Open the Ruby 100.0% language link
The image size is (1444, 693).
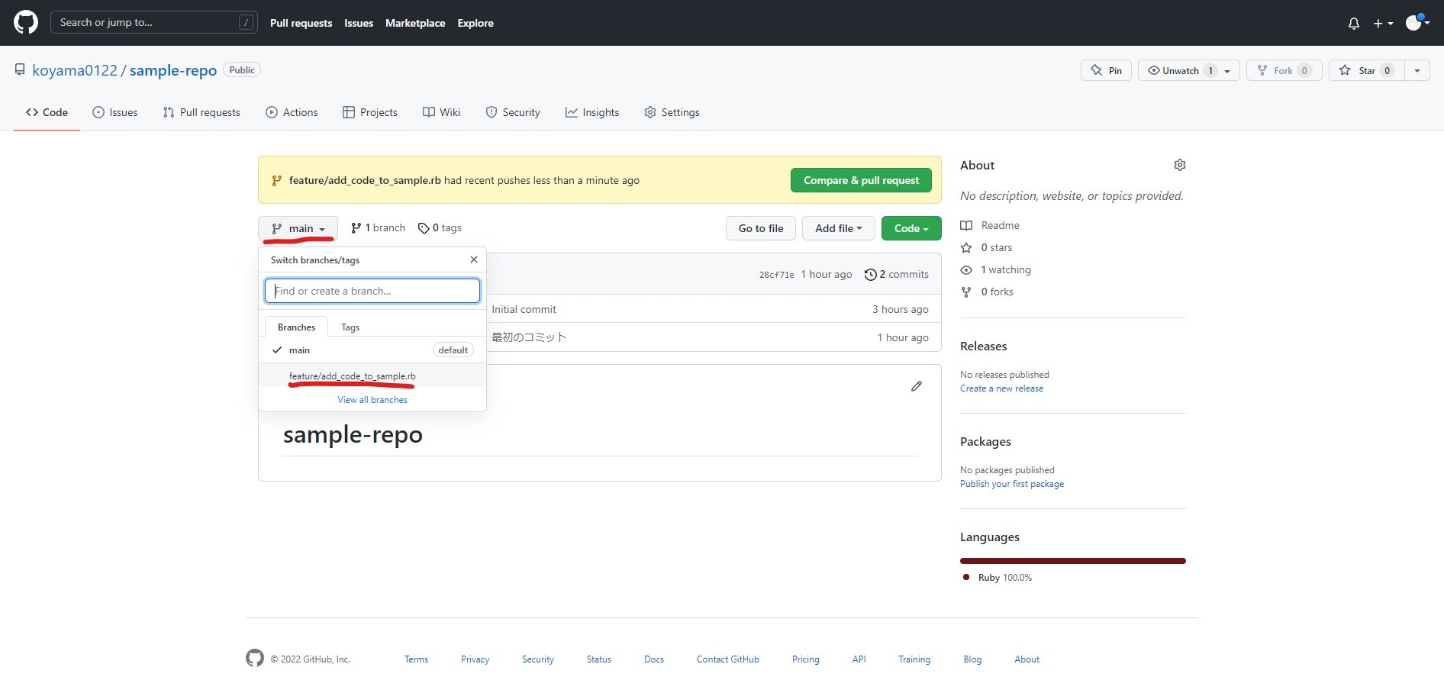[998, 578]
